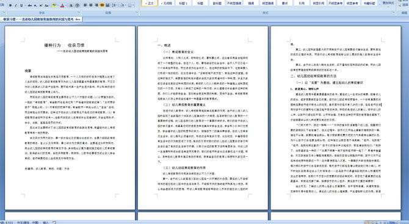The image size is (409, 224).
Task: Expand the line spacing dropdown
Action: pos(117,5)
